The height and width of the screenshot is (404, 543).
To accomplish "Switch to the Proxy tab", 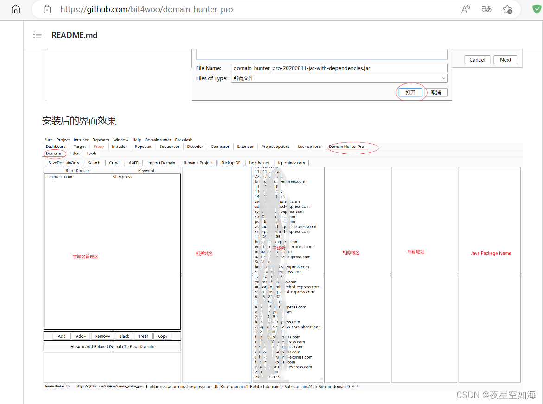I will (x=99, y=147).
